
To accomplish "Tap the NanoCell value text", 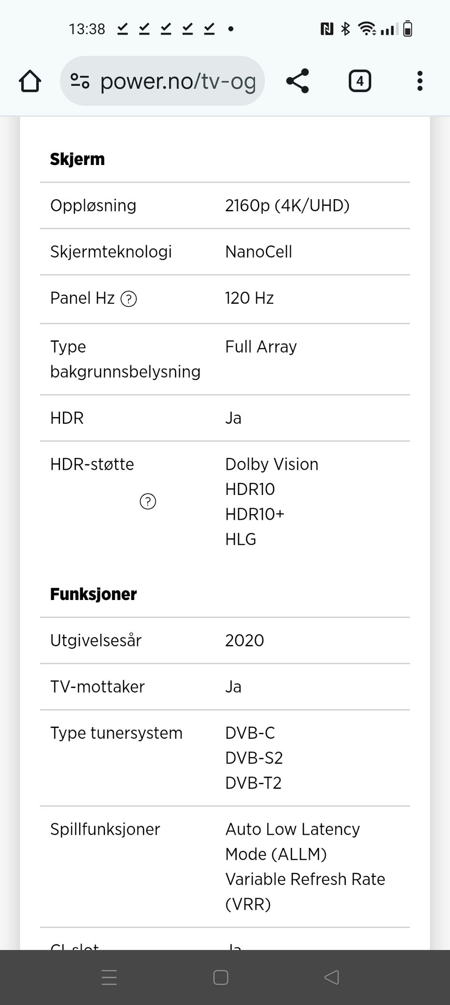I will pos(258,252).
